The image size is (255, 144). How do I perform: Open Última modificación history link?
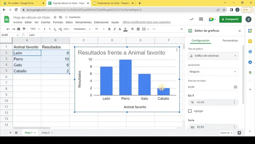pos(146,22)
